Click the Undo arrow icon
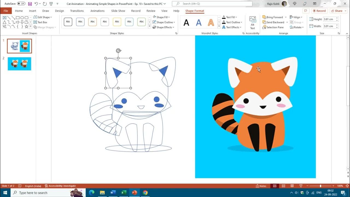Image resolution: width=350 pixels, height=197 pixels. 36,4
